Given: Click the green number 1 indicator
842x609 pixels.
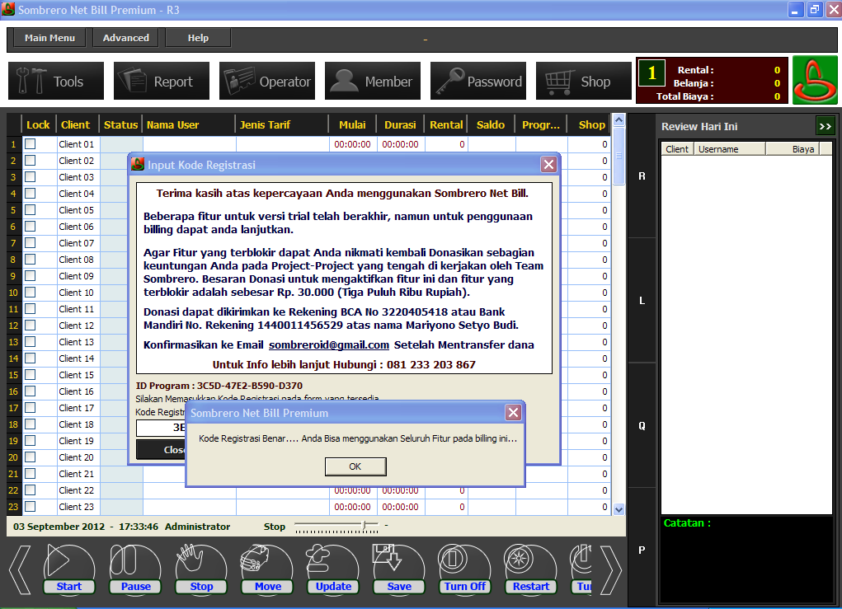Looking at the screenshot, I should click(651, 73).
